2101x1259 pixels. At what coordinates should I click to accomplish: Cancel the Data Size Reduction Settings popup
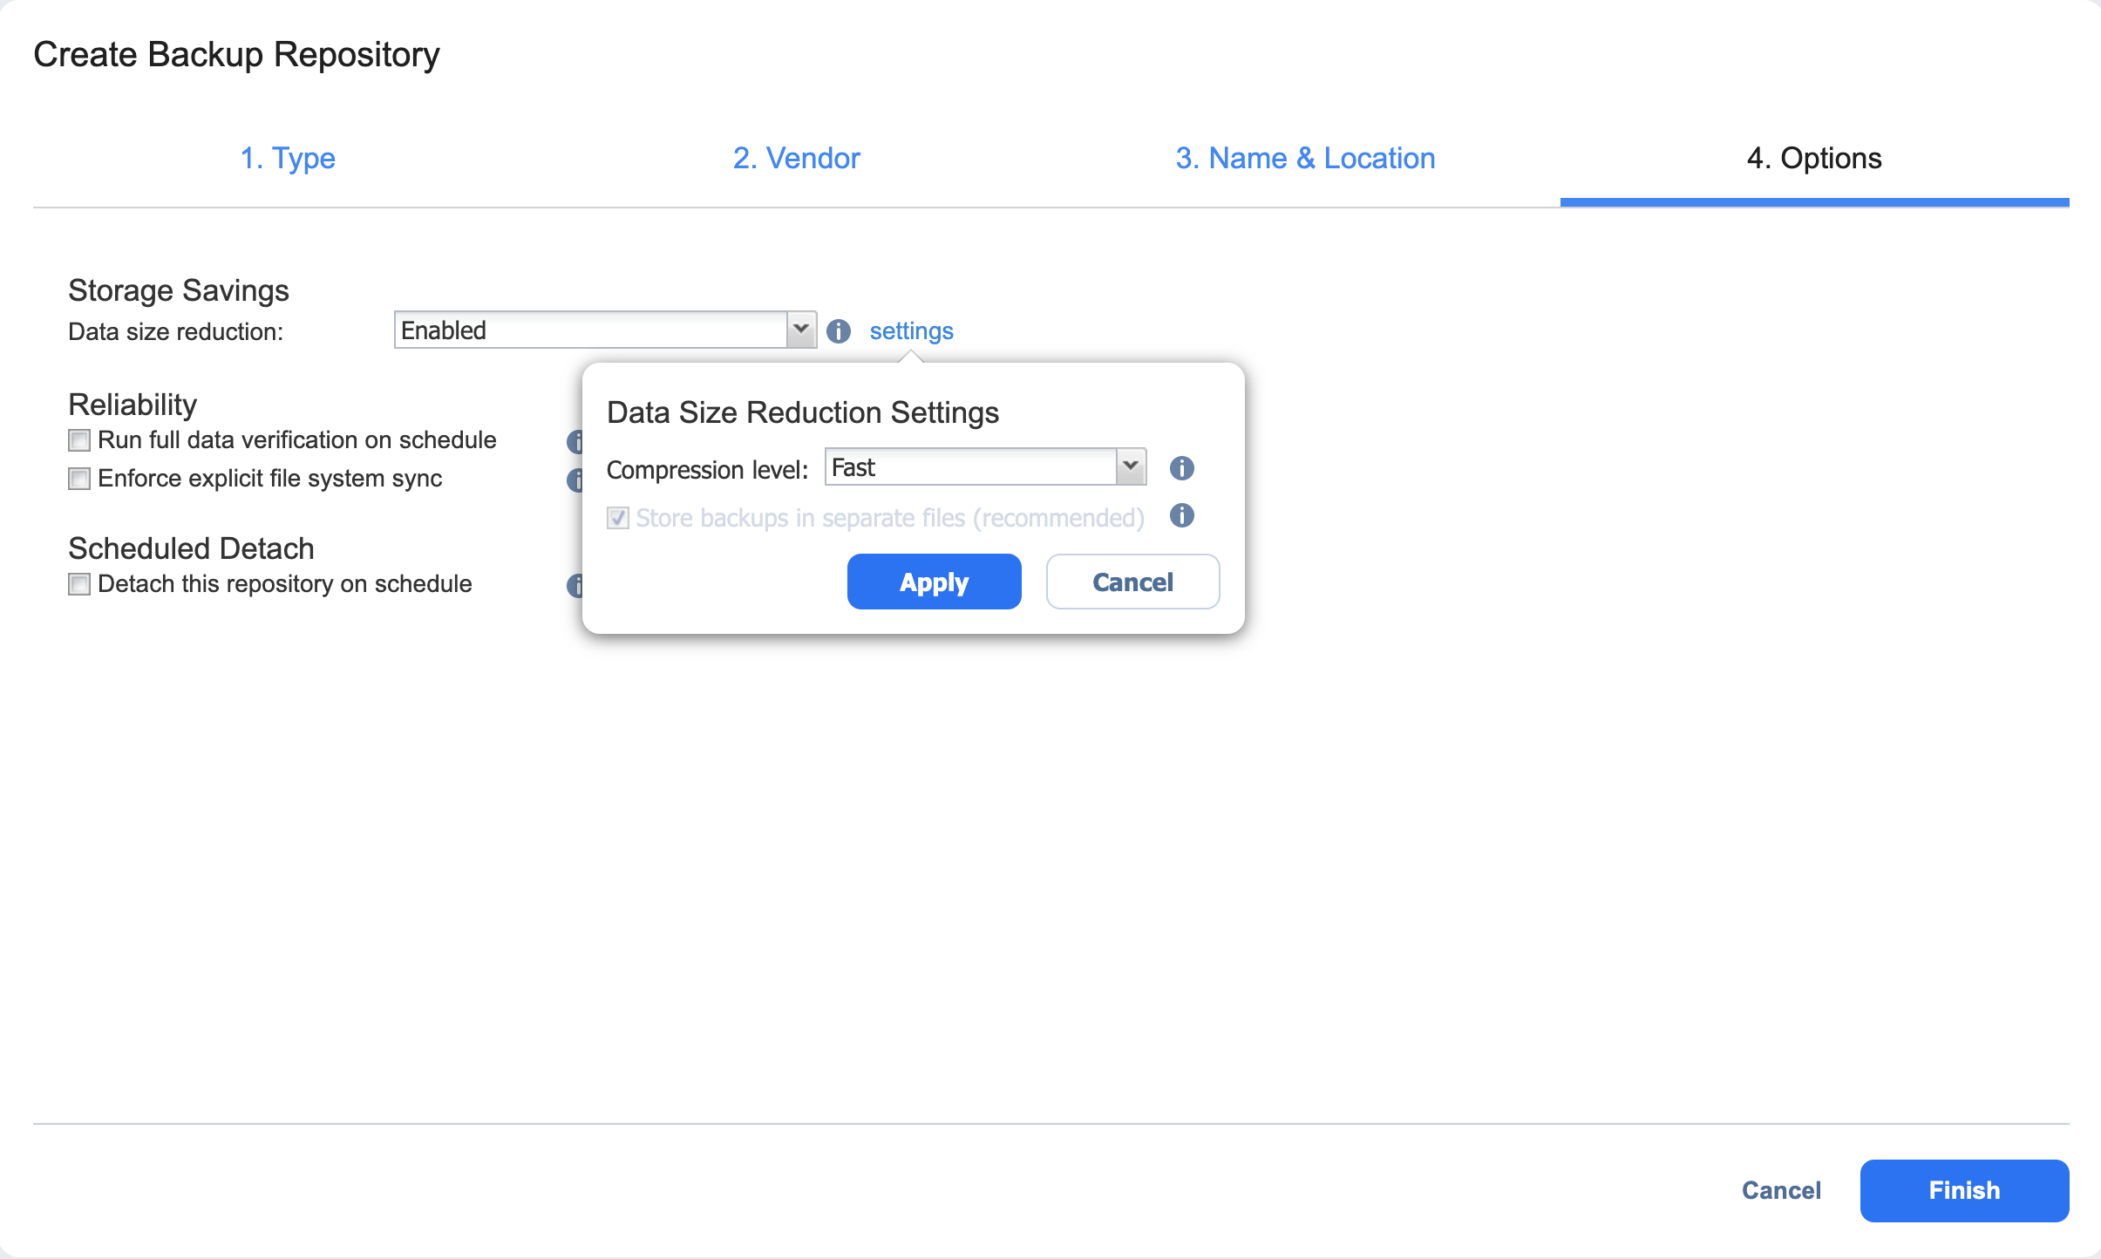coord(1132,582)
